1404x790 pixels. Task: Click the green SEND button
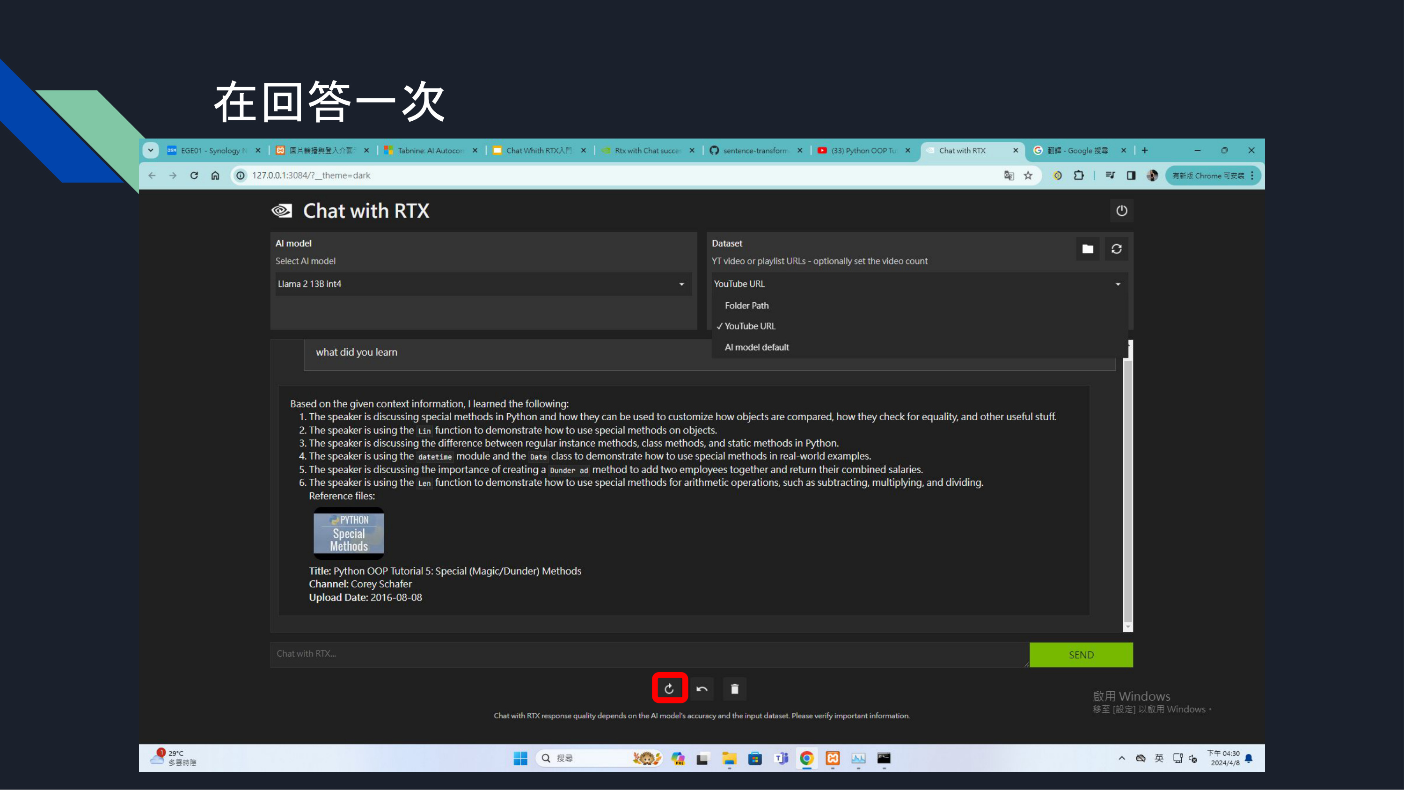tap(1082, 654)
